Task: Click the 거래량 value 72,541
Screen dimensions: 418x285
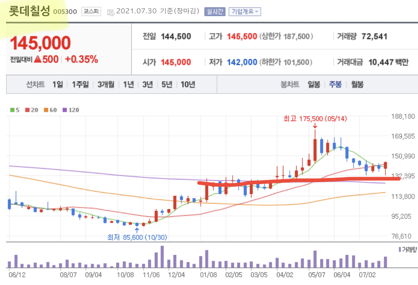Action: pyautogui.click(x=374, y=37)
